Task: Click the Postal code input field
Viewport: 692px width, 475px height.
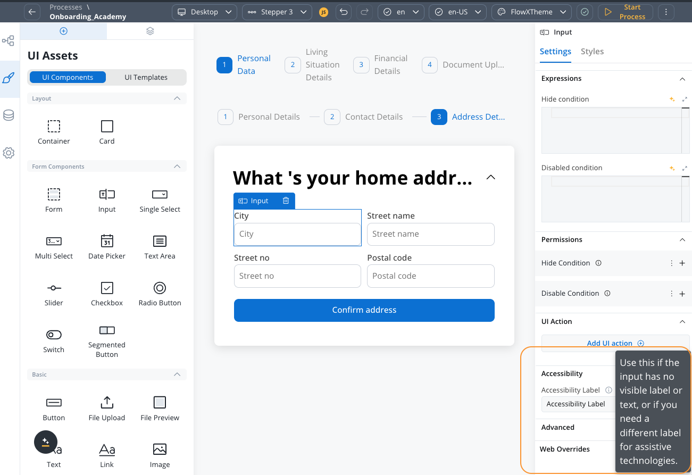Action: coord(431,276)
